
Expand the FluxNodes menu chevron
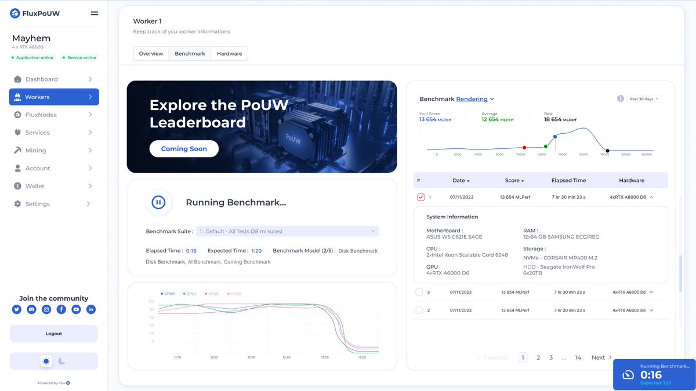point(90,115)
